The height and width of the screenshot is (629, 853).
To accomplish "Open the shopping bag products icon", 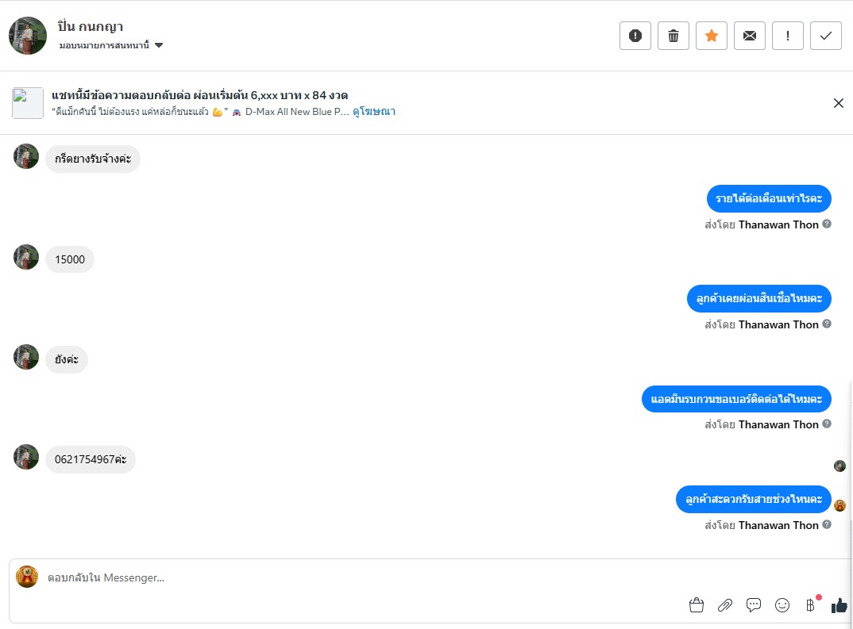I will (697, 605).
